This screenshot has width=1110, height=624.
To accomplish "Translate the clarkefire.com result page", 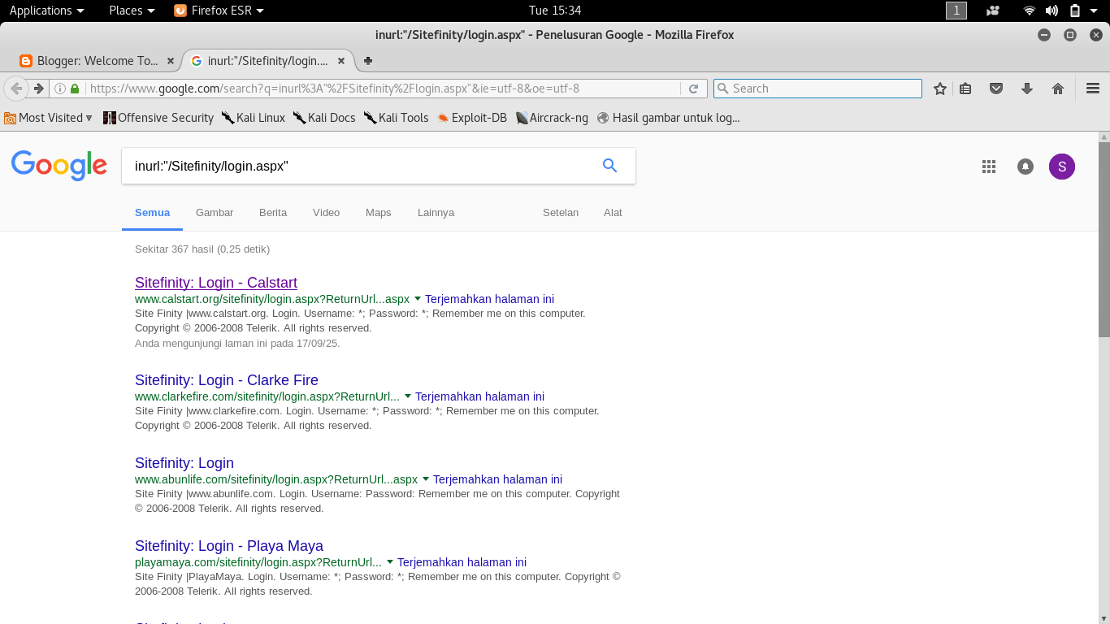I will point(479,396).
